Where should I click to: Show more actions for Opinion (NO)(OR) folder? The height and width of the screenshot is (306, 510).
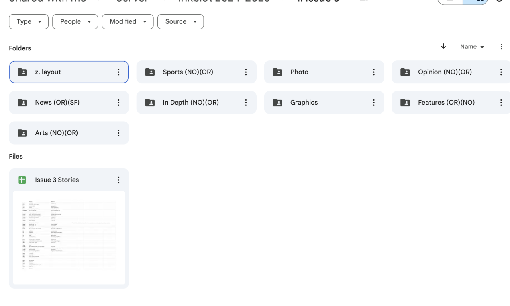tap(501, 72)
